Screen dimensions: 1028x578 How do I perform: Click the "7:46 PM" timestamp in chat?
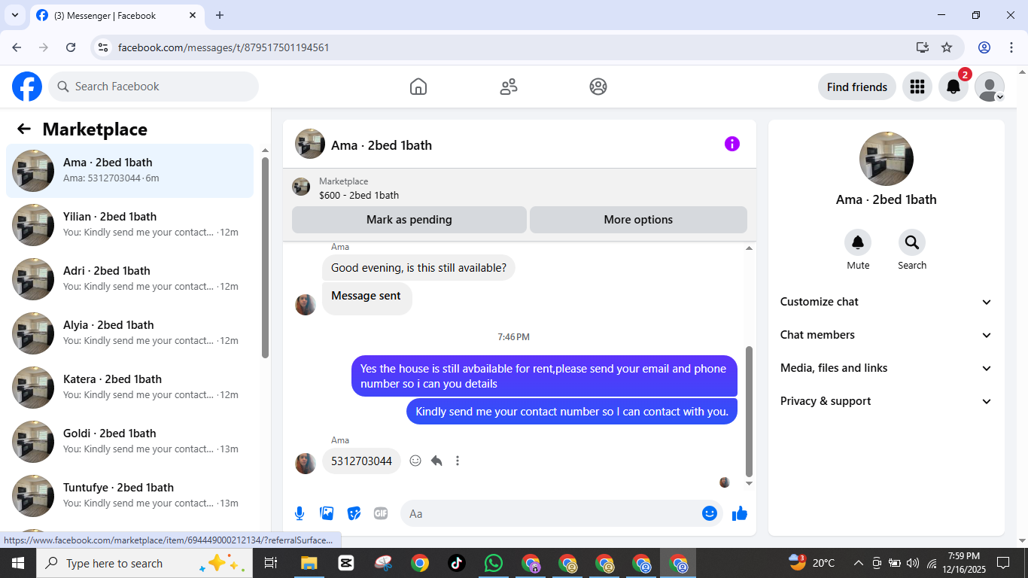[513, 337]
